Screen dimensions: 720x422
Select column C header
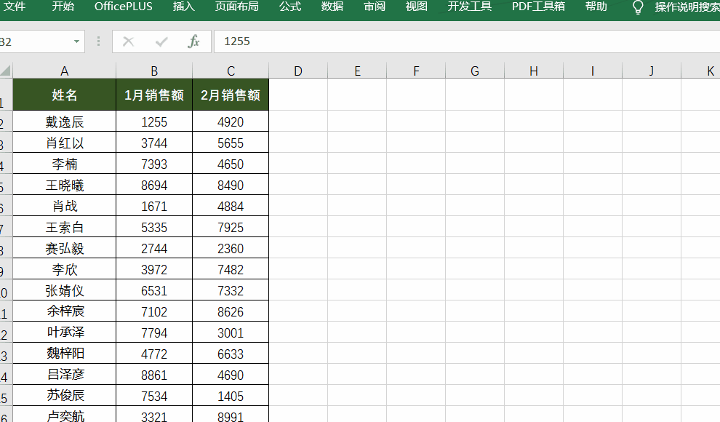pyautogui.click(x=231, y=71)
